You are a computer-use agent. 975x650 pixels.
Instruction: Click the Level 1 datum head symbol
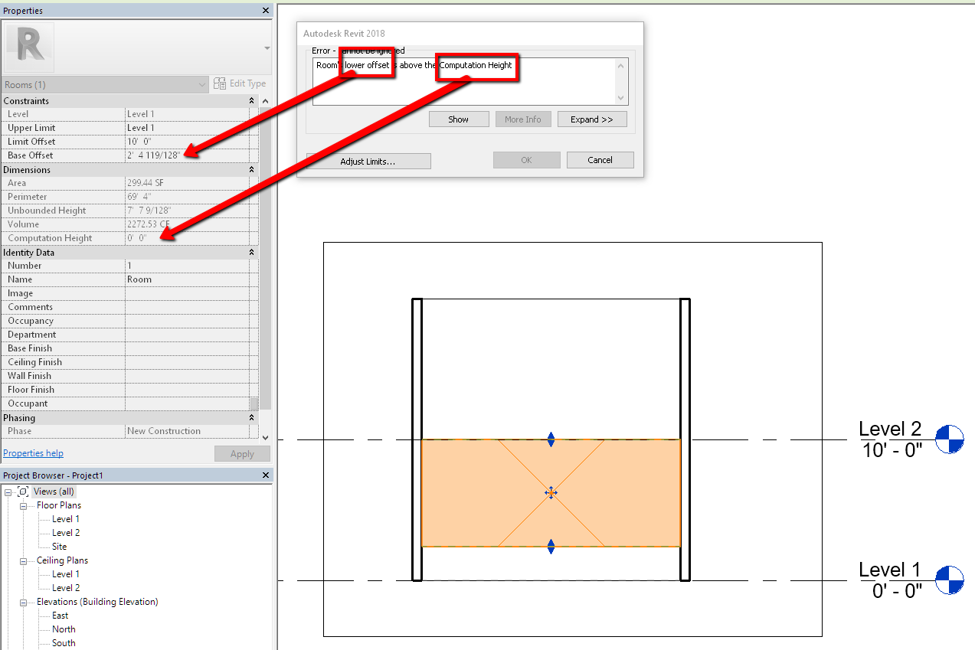point(950,580)
